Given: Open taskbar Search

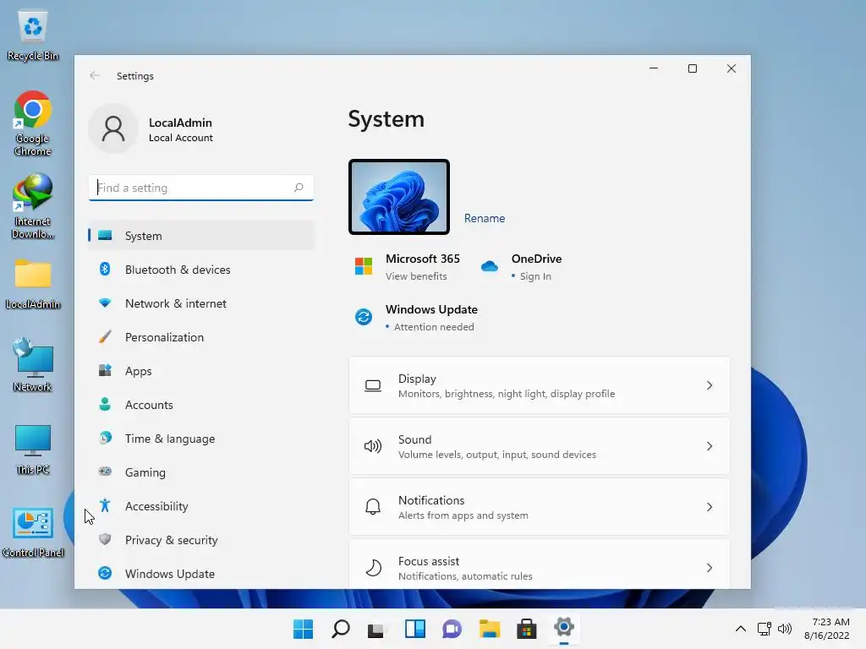Looking at the screenshot, I should (340, 629).
